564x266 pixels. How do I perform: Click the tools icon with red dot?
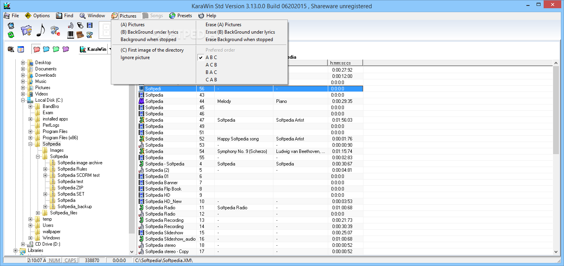(55, 31)
